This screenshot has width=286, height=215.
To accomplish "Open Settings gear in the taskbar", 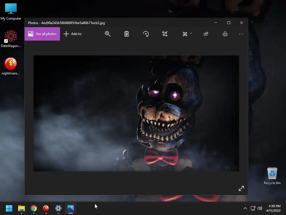I will (x=58, y=208).
